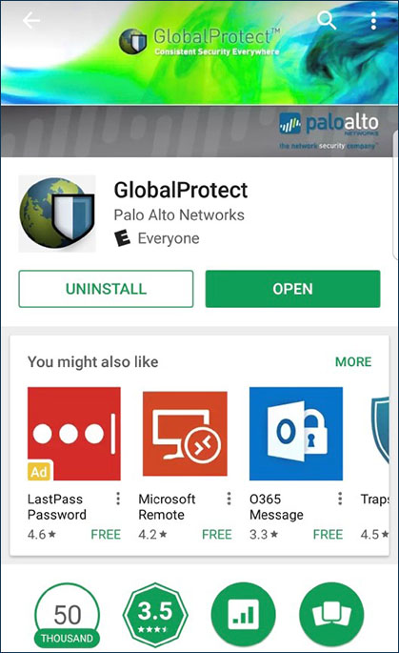The width and height of the screenshot is (399, 653).
Task: Select the LastPass Password app thumbnail
Action: (74, 434)
